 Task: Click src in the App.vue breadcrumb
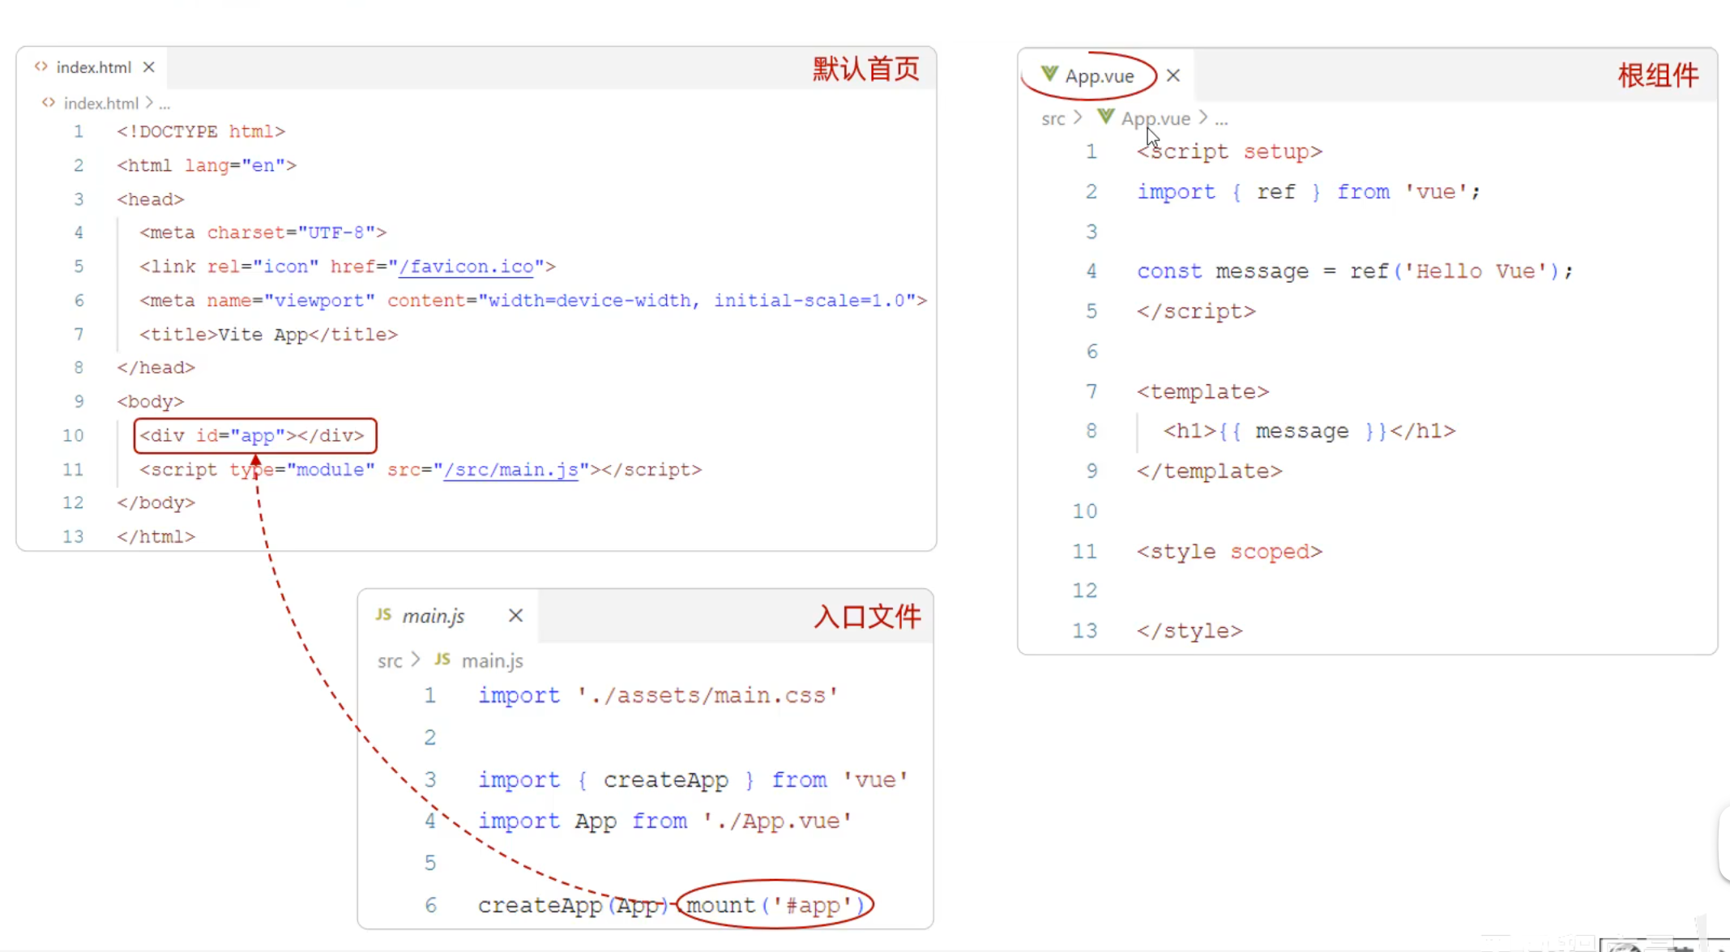[1053, 119]
